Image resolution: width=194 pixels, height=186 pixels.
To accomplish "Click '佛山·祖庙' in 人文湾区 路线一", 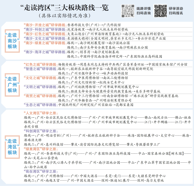I will [x=183, y=118].
